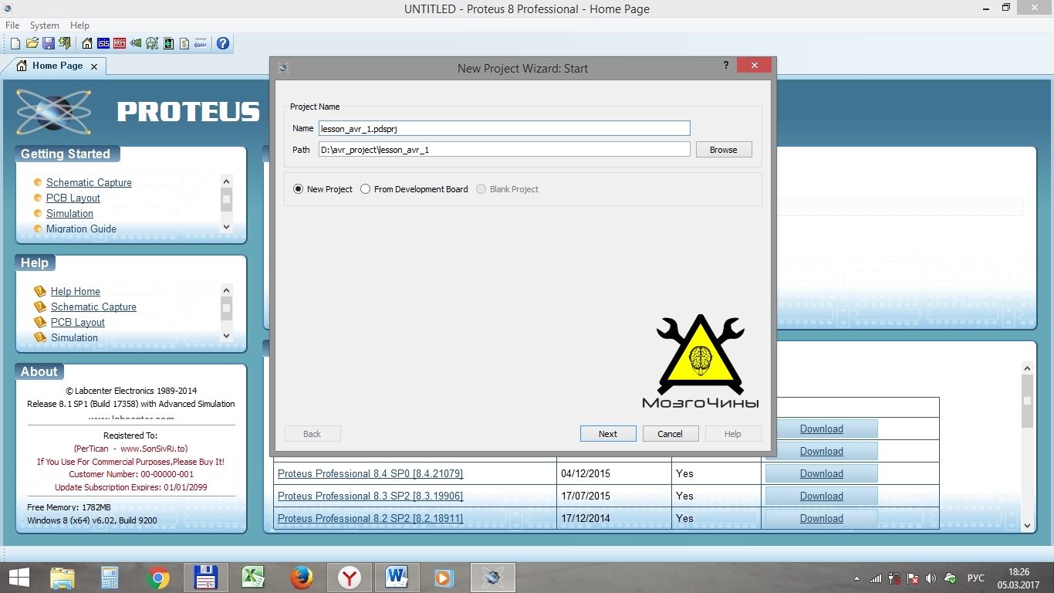
Task: Open the Schematic Capture help book link
Action: pos(93,307)
